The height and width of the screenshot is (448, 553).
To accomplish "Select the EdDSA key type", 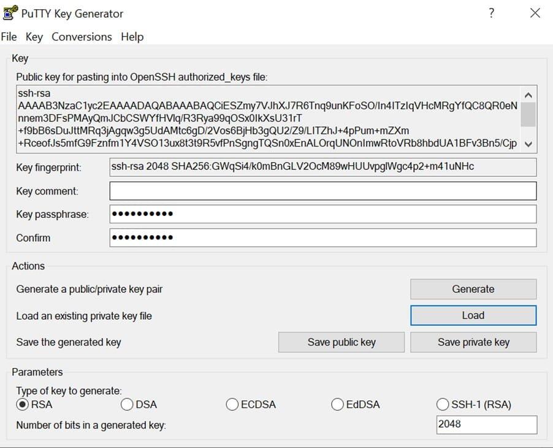I will coord(337,404).
